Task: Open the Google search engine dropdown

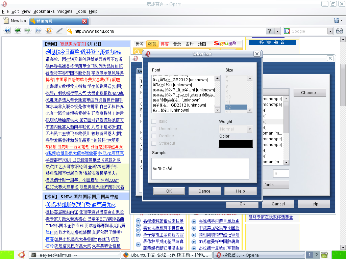Action: (x=330, y=31)
